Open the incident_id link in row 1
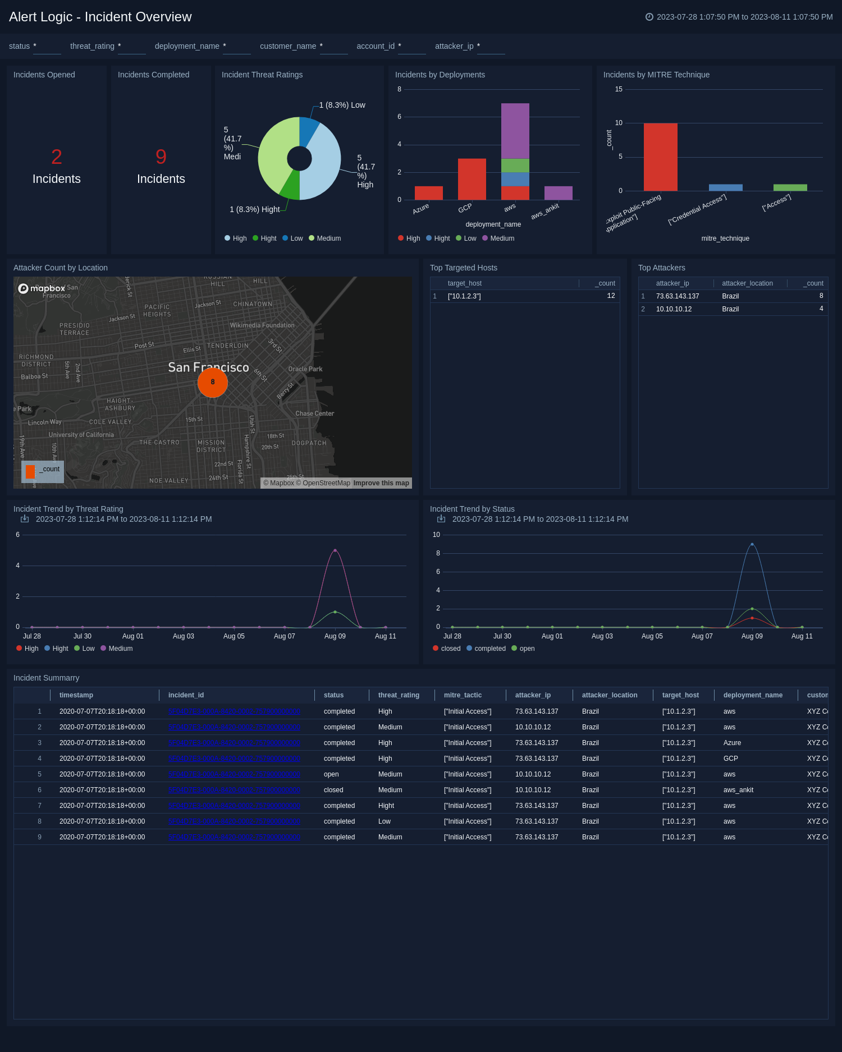Screen dimensions: 842x1052 tap(234, 711)
